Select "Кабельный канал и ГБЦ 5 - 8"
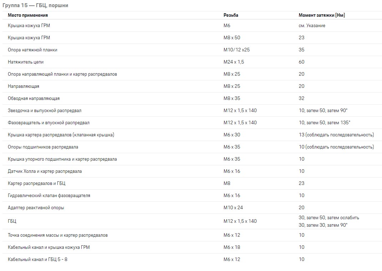Image resolution: width=382 pixels, height=271 pixels. 37,260
